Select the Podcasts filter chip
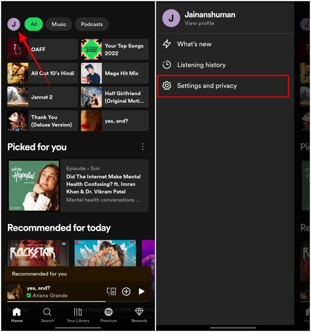Screen dimensions: 311x332 click(x=92, y=24)
